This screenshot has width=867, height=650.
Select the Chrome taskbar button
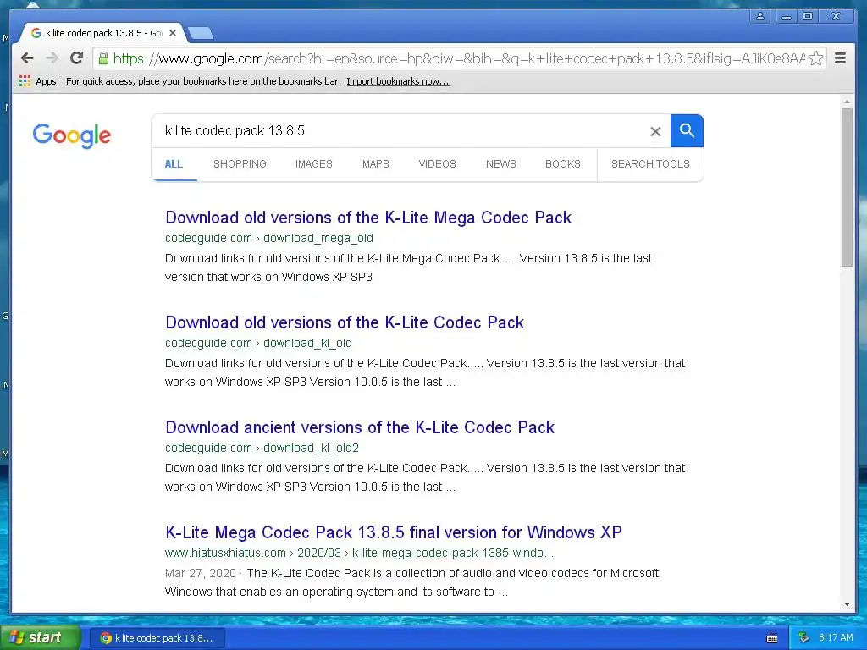click(157, 638)
